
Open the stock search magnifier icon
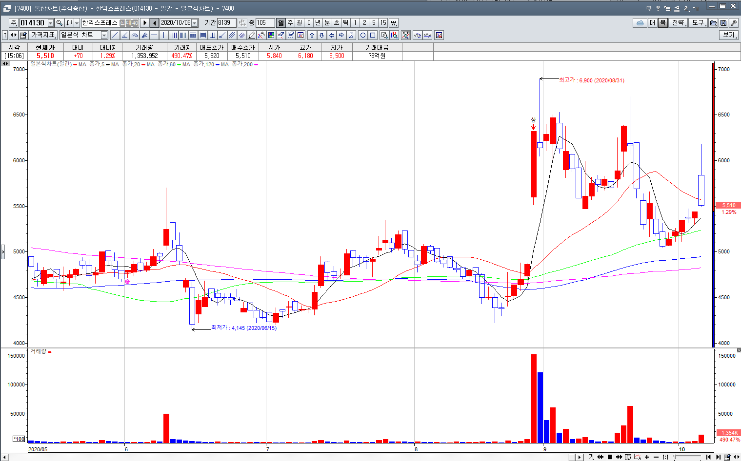click(x=60, y=23)
